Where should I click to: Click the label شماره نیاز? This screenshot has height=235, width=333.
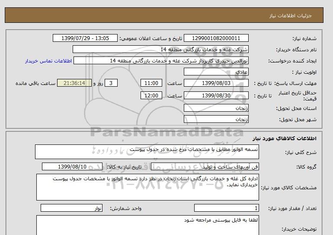click(304, 38)
